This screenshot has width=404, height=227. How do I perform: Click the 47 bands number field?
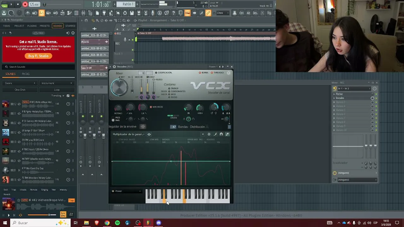(x=173, y=127)
